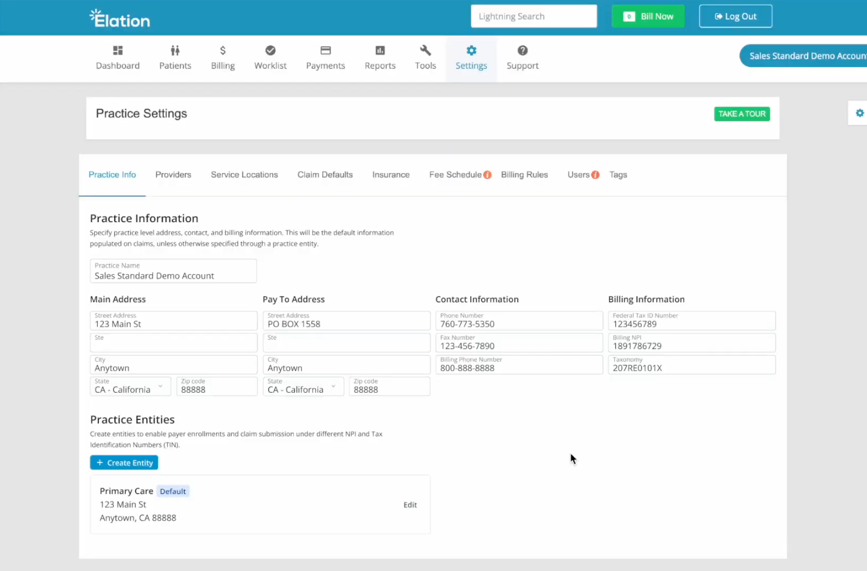Open Tools wrench icon

pos(425,50)
